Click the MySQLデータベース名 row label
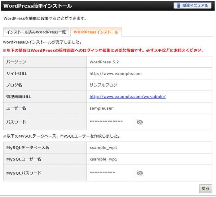 click(27, 148)
